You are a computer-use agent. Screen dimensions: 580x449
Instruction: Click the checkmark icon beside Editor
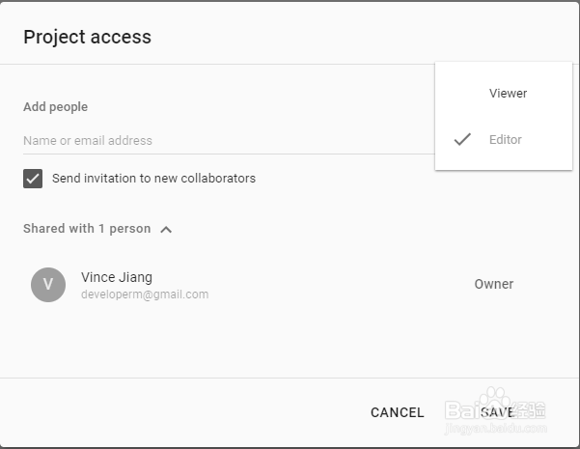pos(462,140)
